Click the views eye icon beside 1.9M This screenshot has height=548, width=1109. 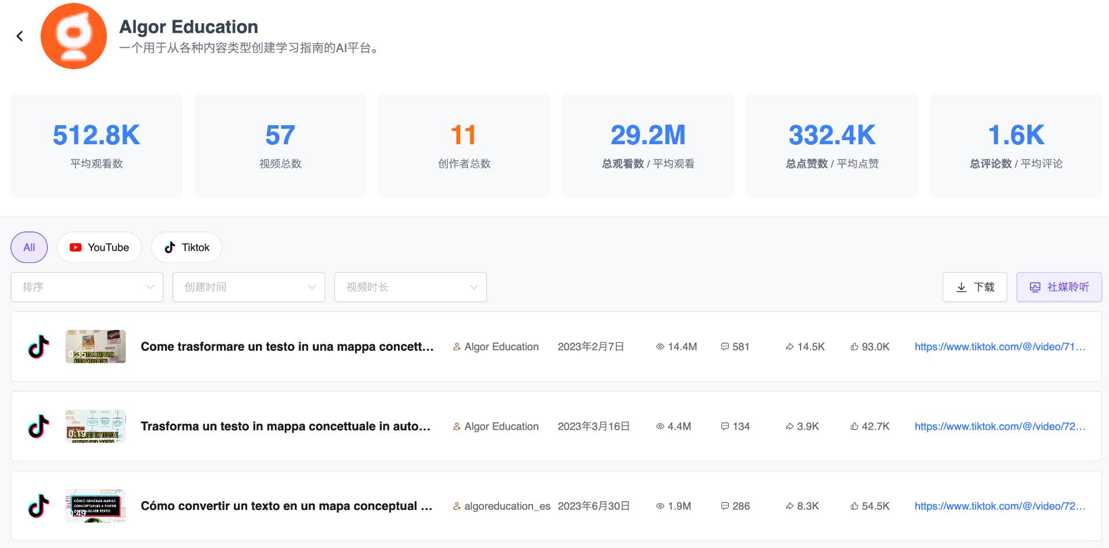[x=660, y=506]
